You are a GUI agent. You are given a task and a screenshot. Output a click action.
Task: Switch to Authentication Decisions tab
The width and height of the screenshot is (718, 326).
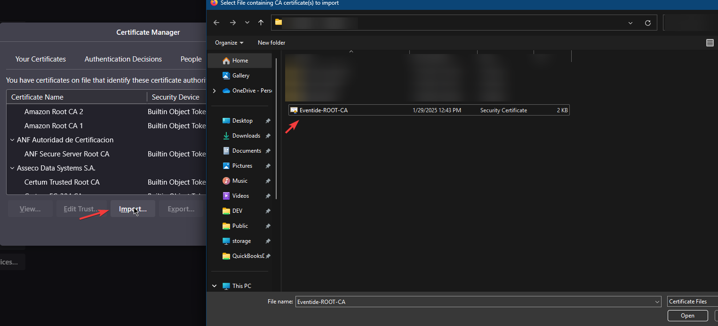pos(123,59)
